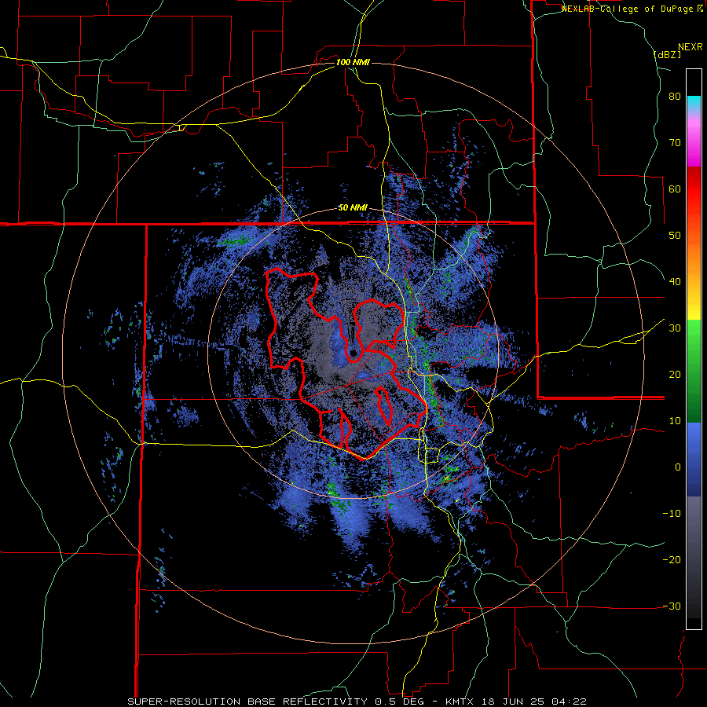
Task: Click the NEXR label above the color scale
Action: click(x=690, y=47)
